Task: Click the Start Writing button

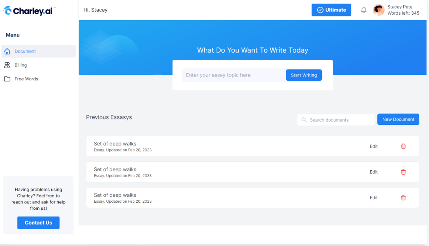Action: coord(303,75)
